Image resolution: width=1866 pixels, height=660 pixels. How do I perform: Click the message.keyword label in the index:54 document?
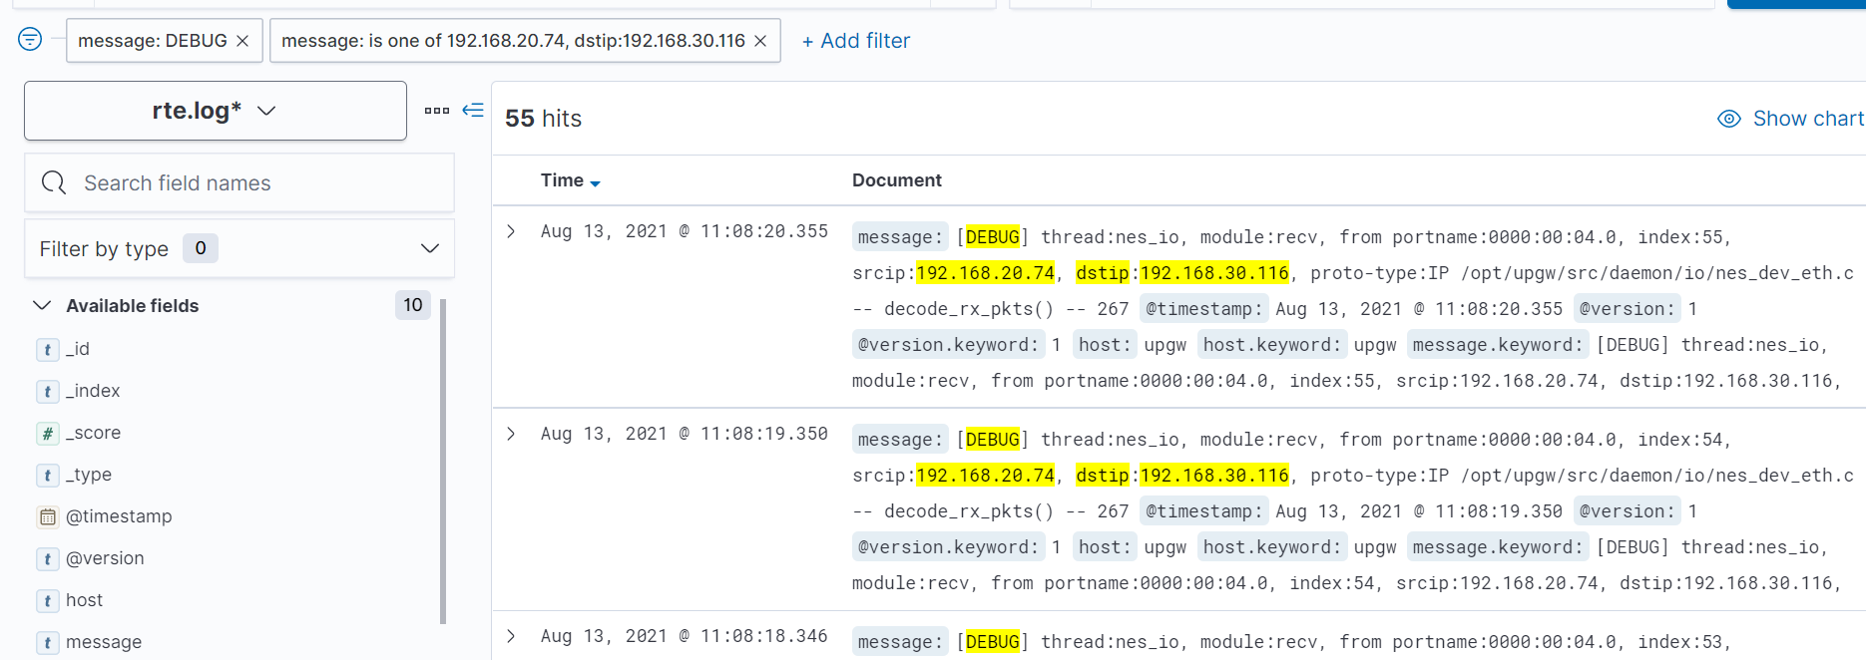(1497, 547)
